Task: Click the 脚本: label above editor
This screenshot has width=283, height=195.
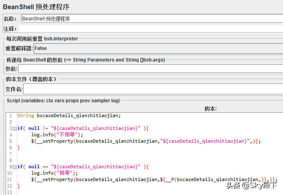Action: tap(211, 109)
